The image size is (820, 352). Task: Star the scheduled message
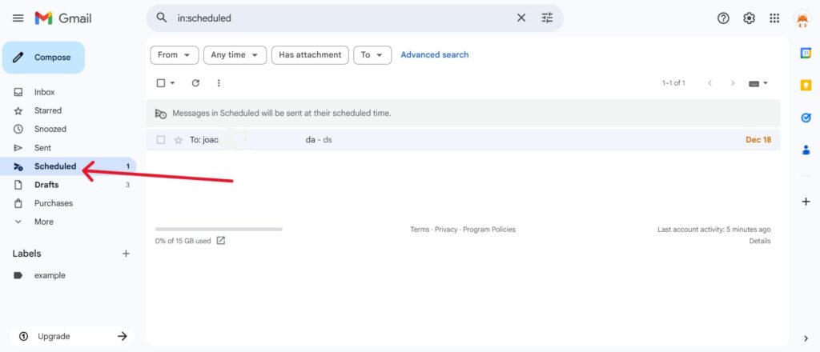click(179, 140)
